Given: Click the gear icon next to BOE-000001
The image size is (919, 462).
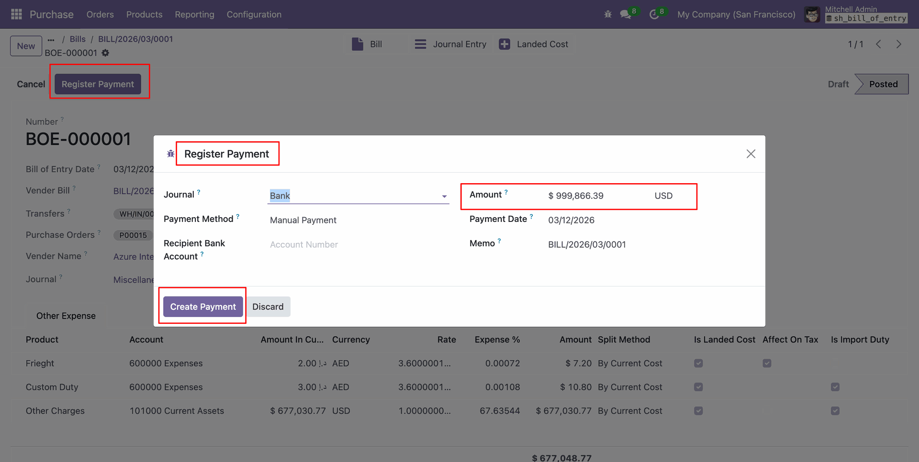Looking at the screenshot, I should coord(105,53).
